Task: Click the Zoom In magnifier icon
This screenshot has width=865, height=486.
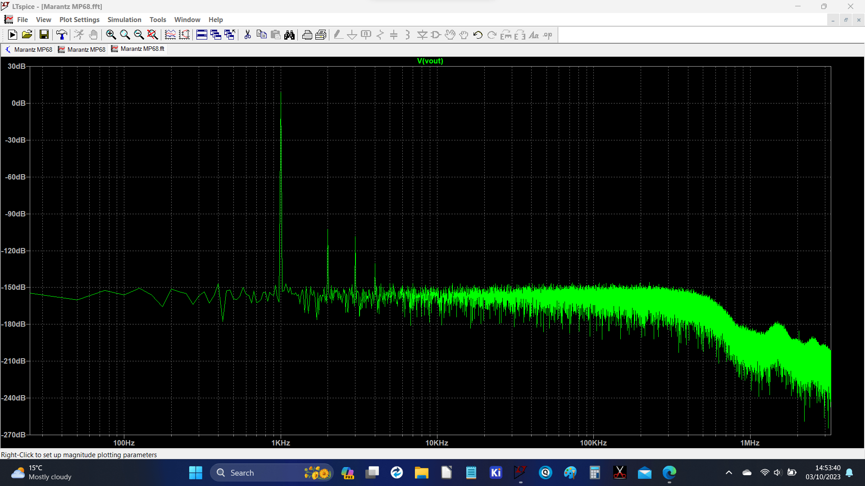Action: [111, 35]
